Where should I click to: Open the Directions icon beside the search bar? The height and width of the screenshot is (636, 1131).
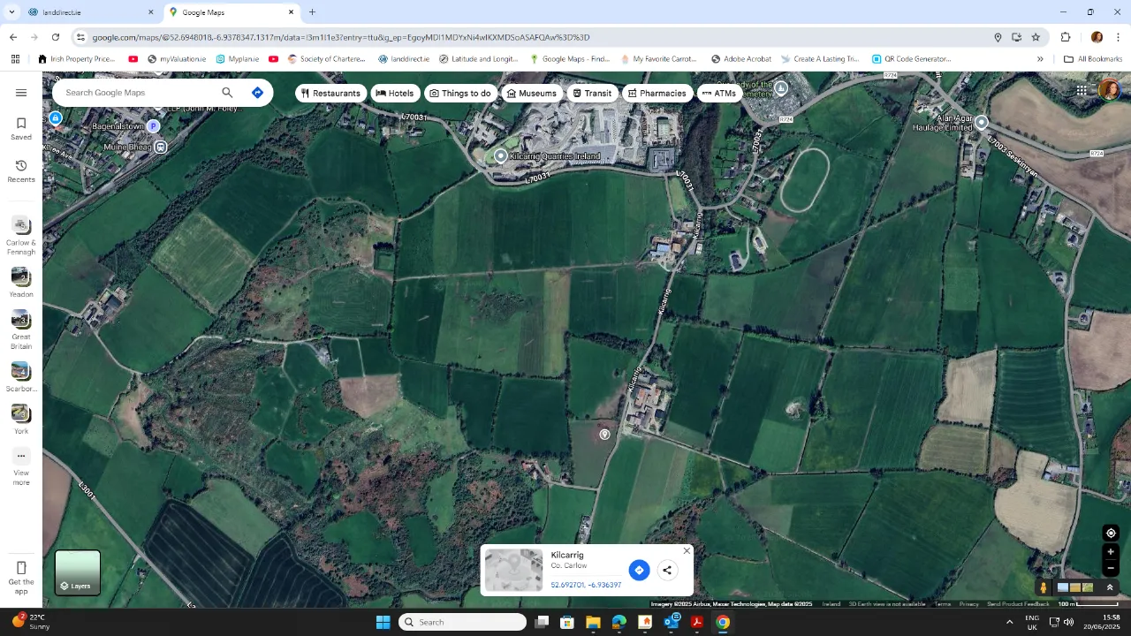(x=257, y=92)
